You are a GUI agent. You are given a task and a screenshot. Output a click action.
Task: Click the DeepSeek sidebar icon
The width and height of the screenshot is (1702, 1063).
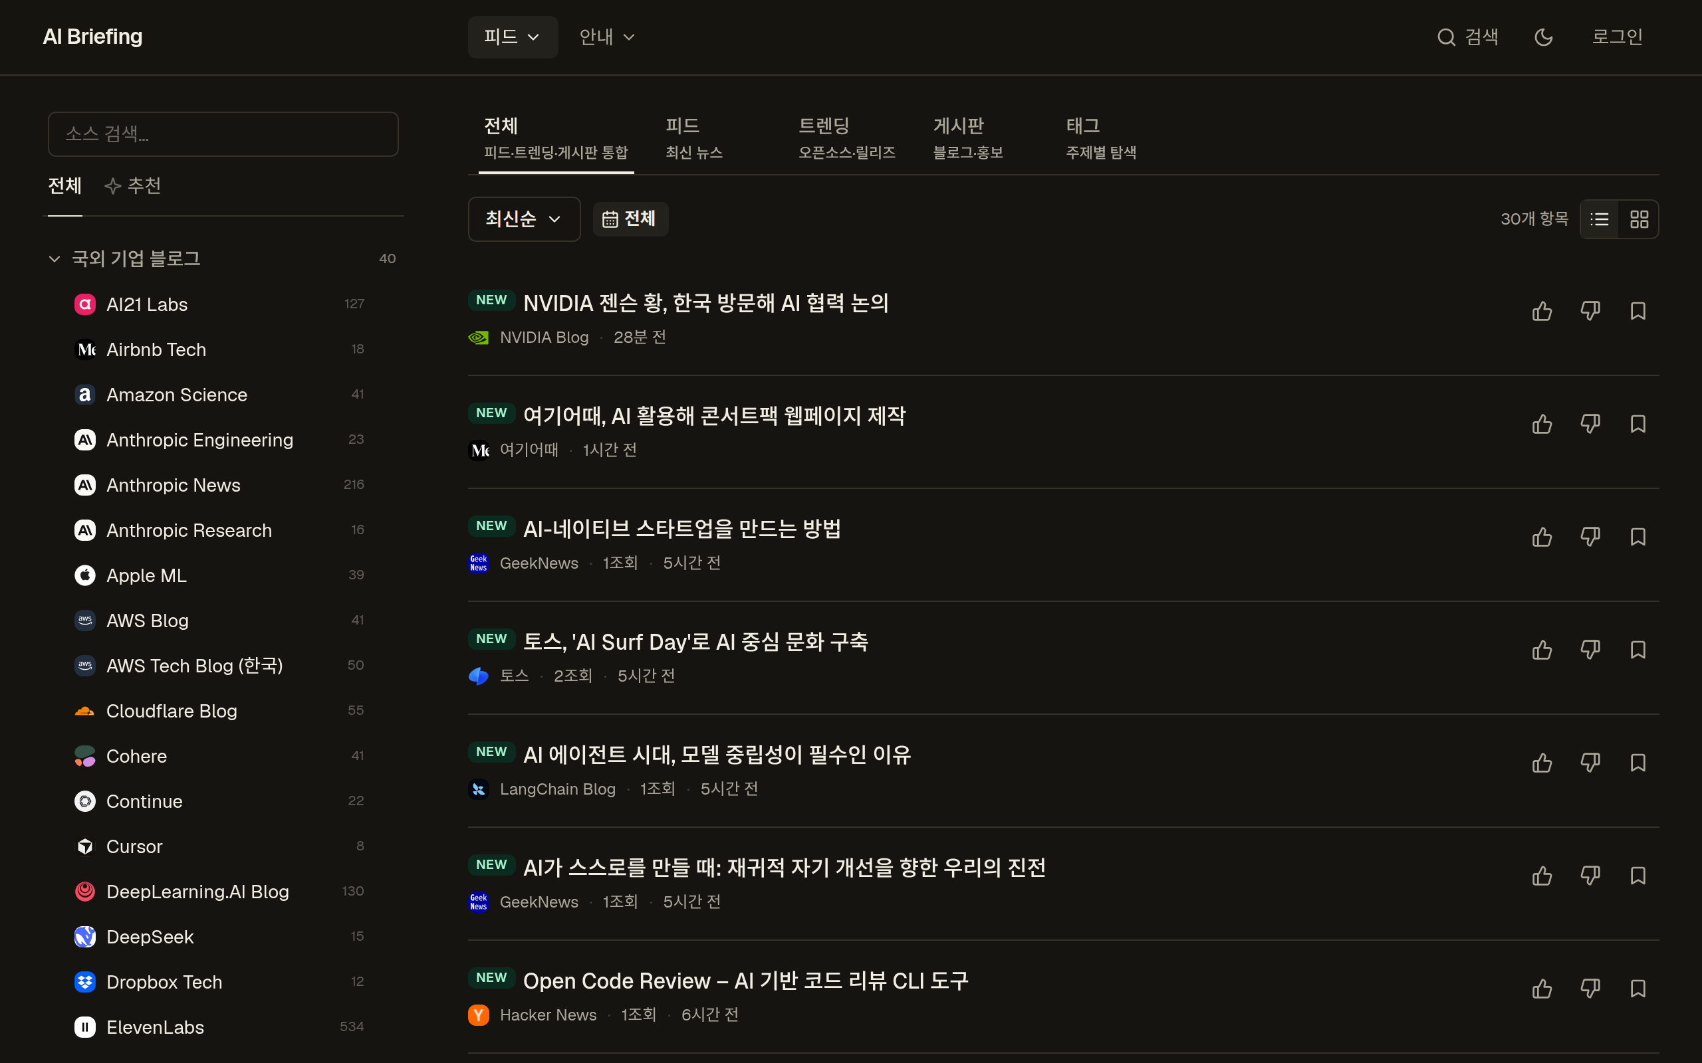coord(85,937)
